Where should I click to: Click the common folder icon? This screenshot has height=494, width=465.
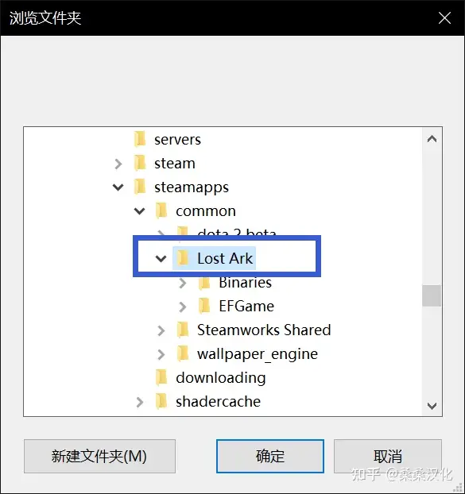coord(161,210)
